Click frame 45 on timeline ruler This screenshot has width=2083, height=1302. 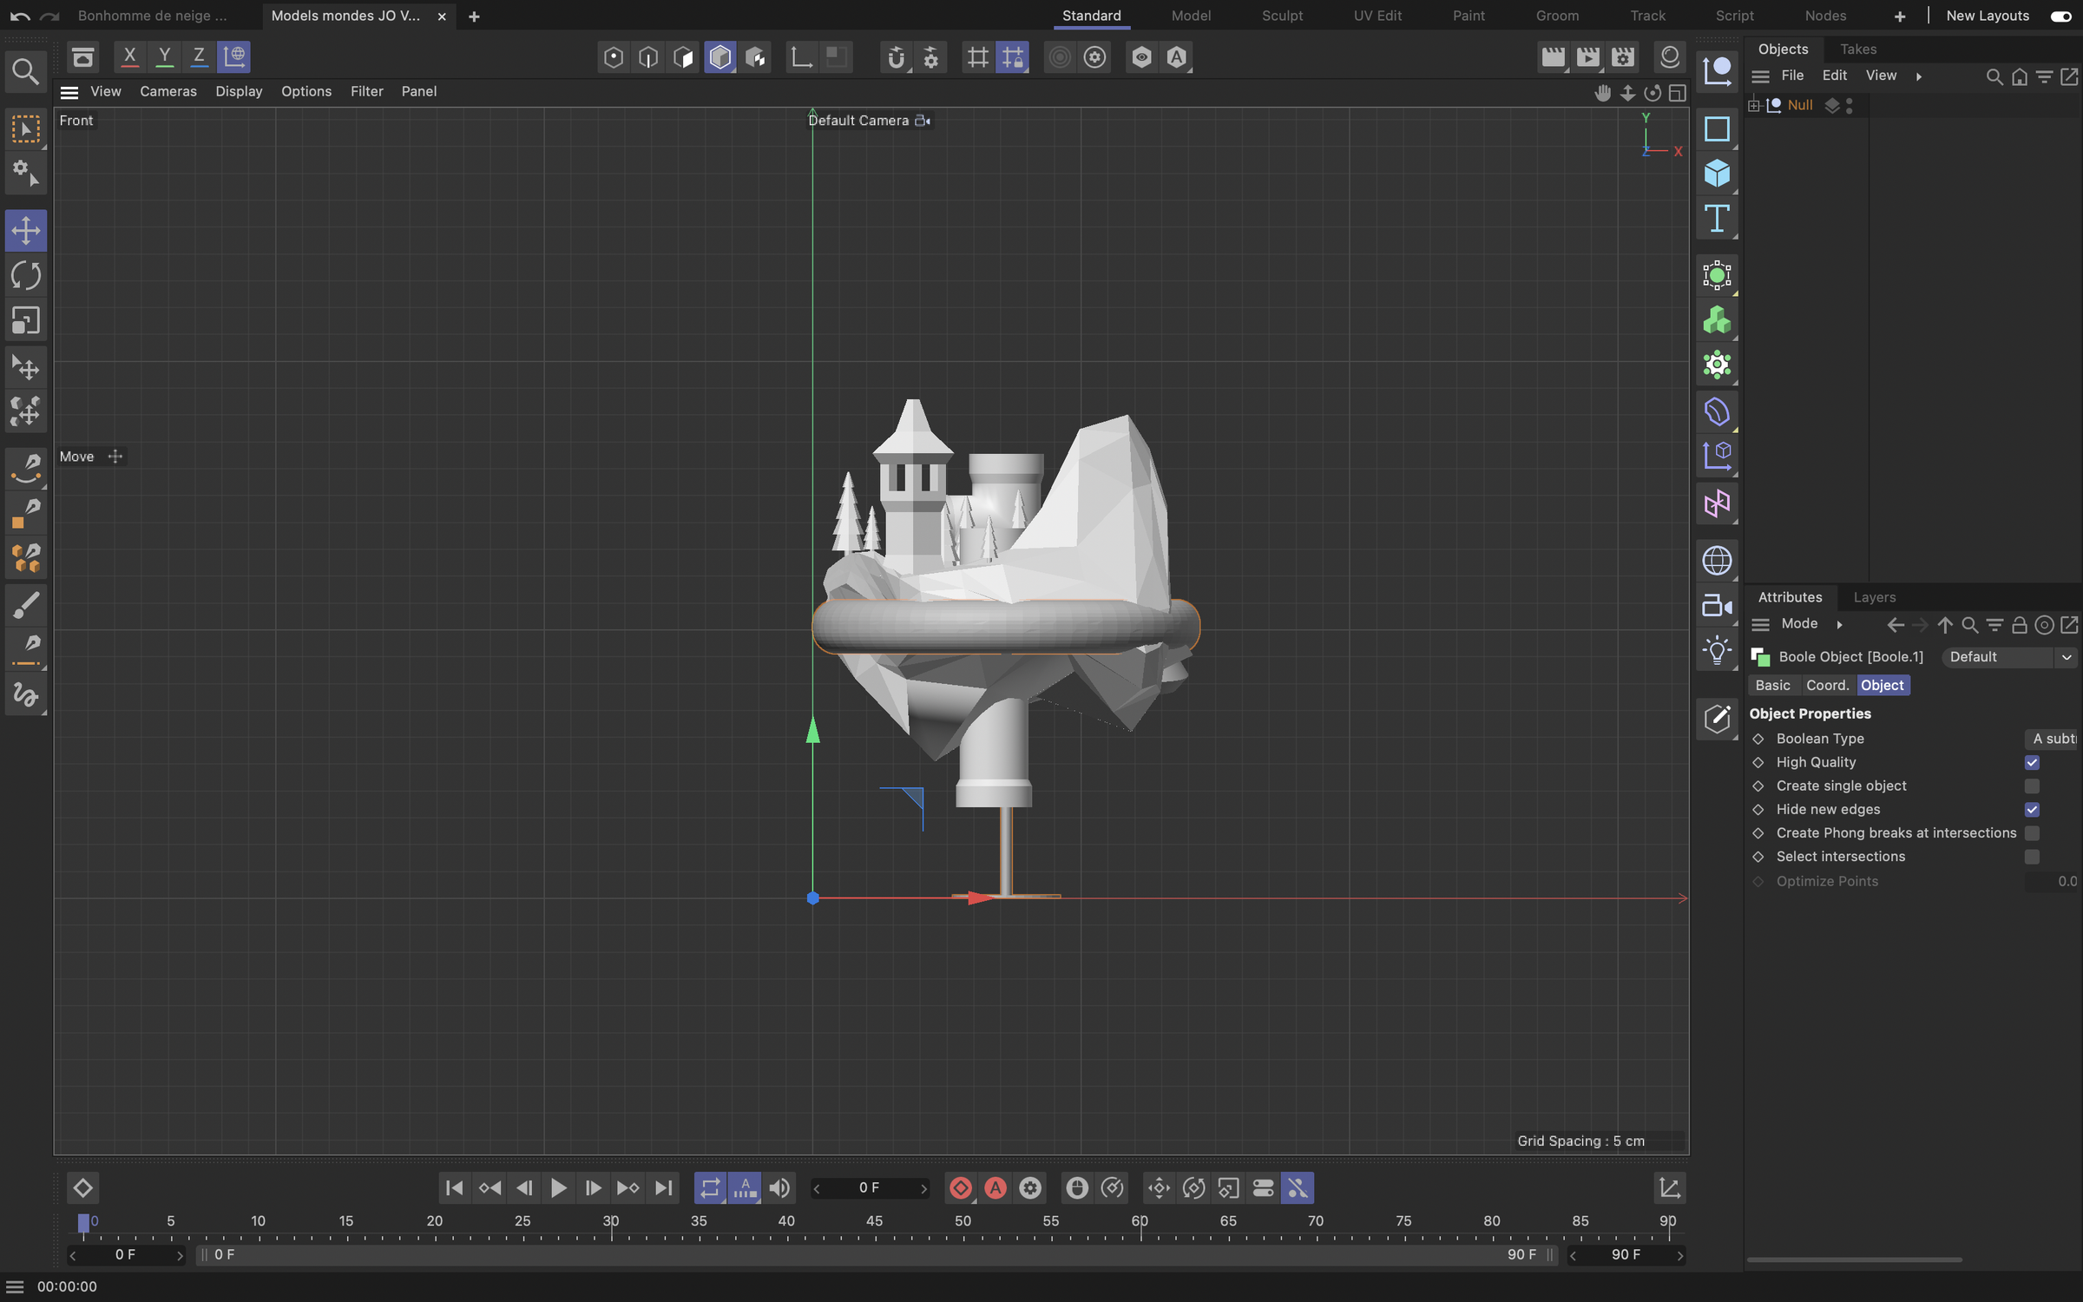pos(874,1220)
